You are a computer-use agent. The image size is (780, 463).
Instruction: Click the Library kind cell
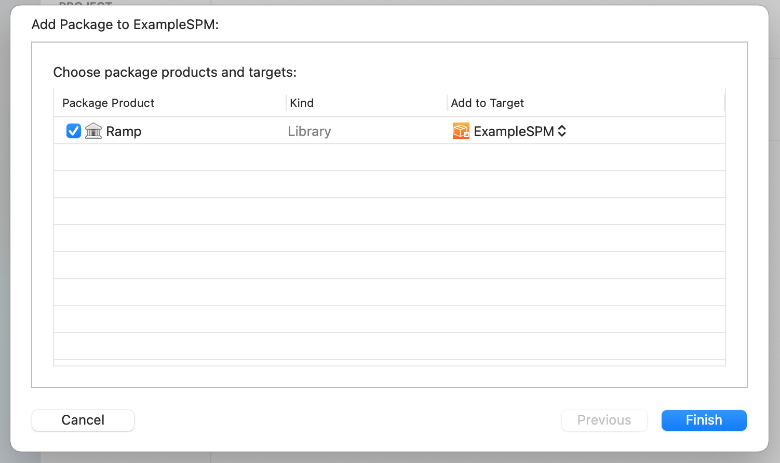pos(310,131)
